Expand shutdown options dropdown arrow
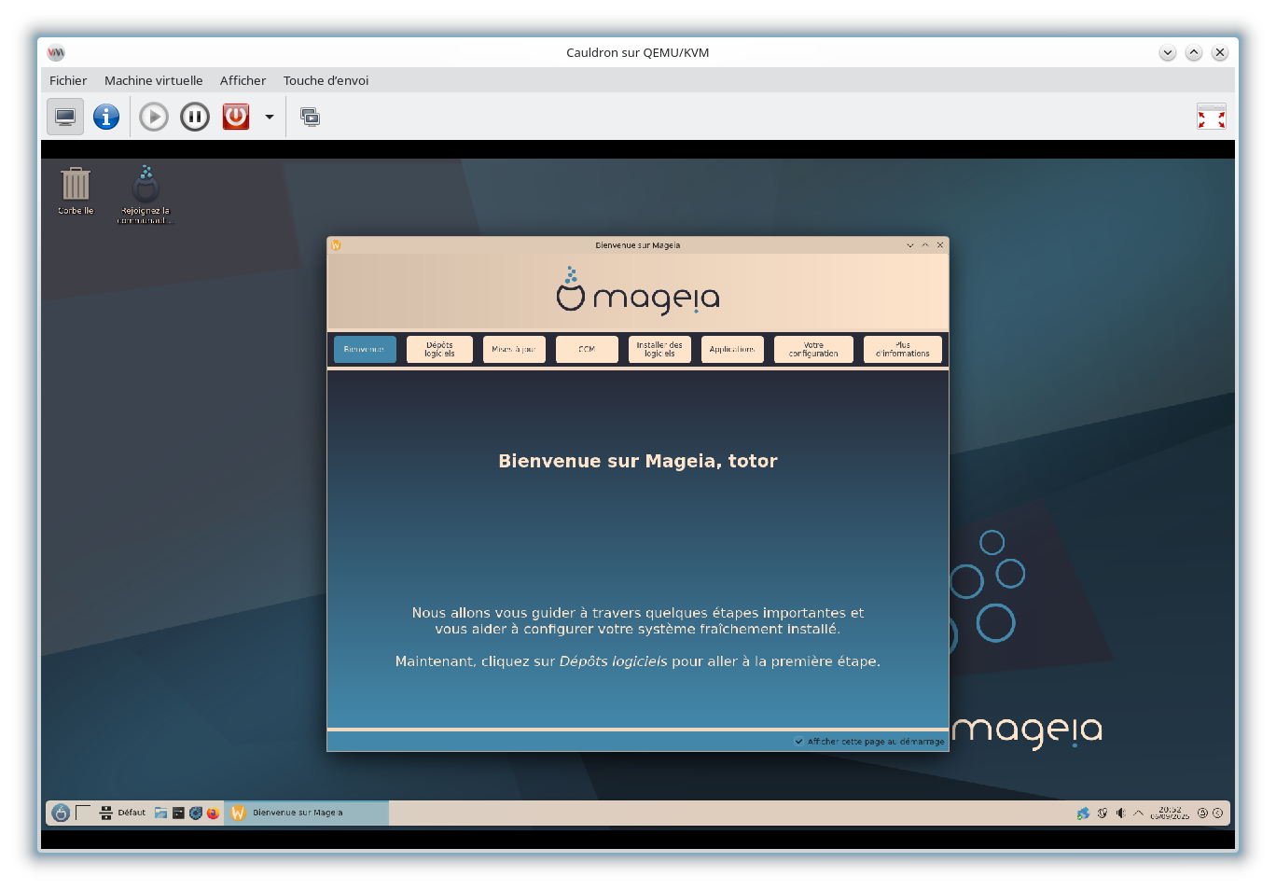The height and width of the screenshot is (890, 1276). (x=270, y=117)
